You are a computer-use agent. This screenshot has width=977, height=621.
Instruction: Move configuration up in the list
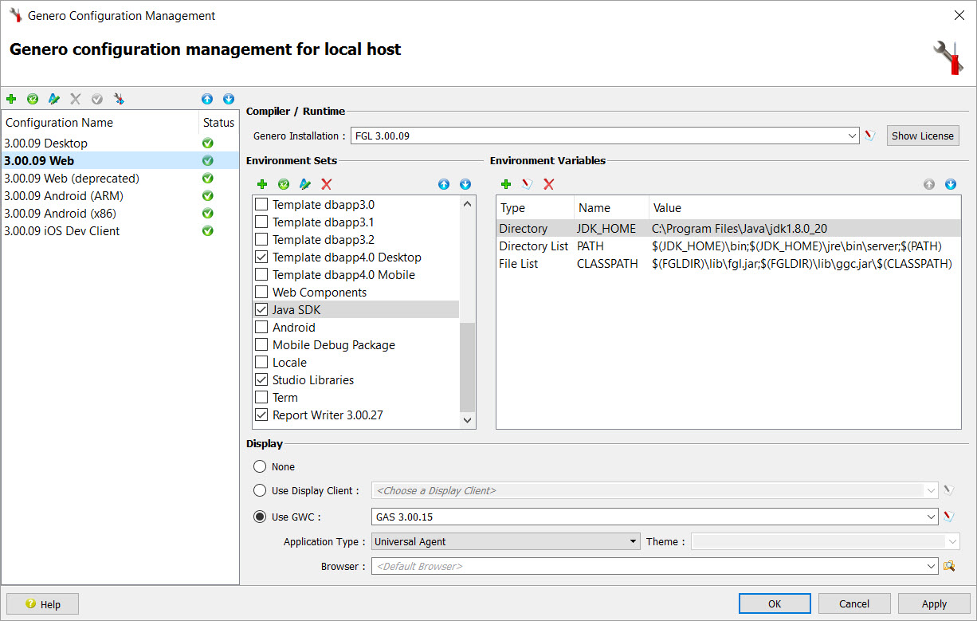pyautogui.click(x=207, y=99)
